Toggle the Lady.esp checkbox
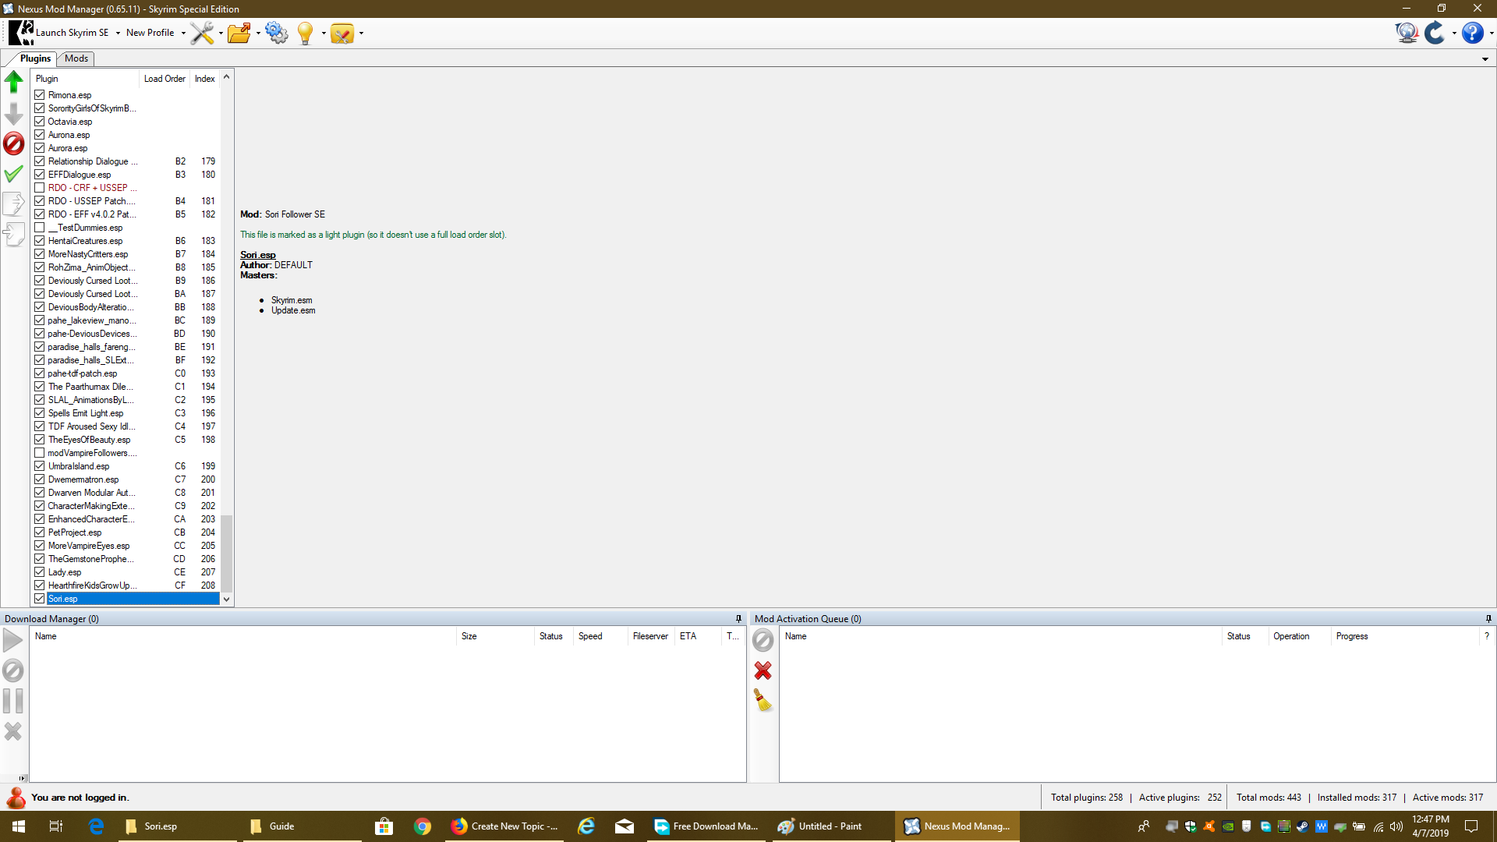The image size is (1497, 842). click(40, 572)
